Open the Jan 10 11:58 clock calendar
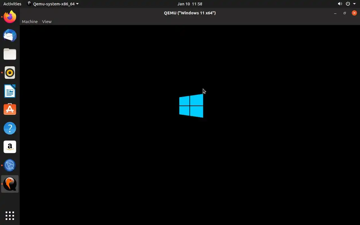 click(x=190, y=4)
